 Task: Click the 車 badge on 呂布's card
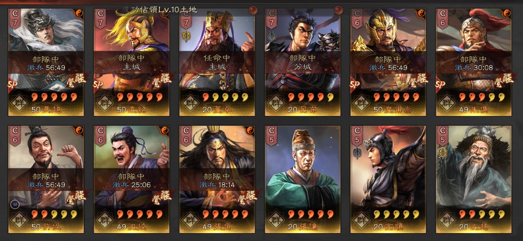(272, 35)
